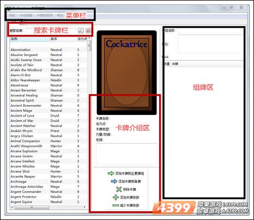Toggle sort order on 法力点 column header
254x220 pixels.
tap(82, 39)
